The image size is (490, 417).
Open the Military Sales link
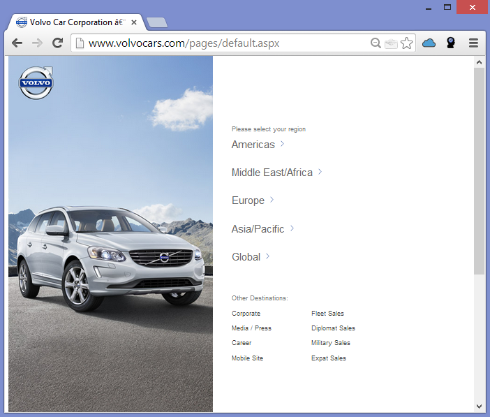(331, 343)
